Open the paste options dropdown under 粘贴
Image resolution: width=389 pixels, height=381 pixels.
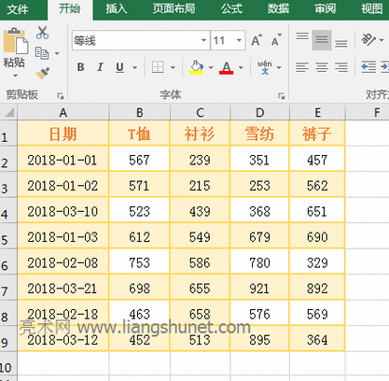pos(16,76)
